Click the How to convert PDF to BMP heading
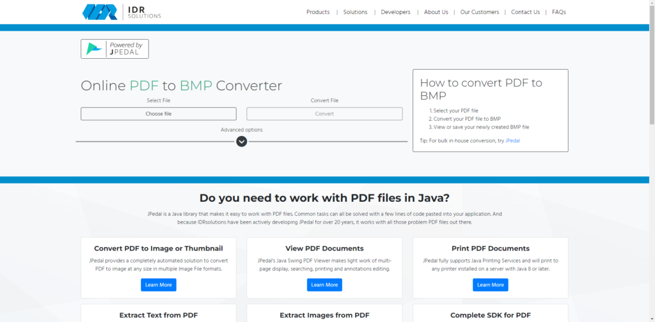The image size is (655, 322). pyautogui.click(x=481, y=89)
